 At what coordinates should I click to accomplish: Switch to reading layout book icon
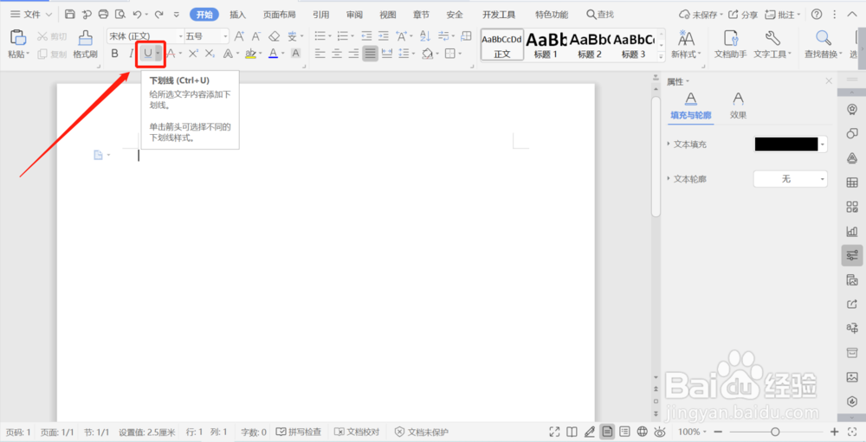coord(572,432)
